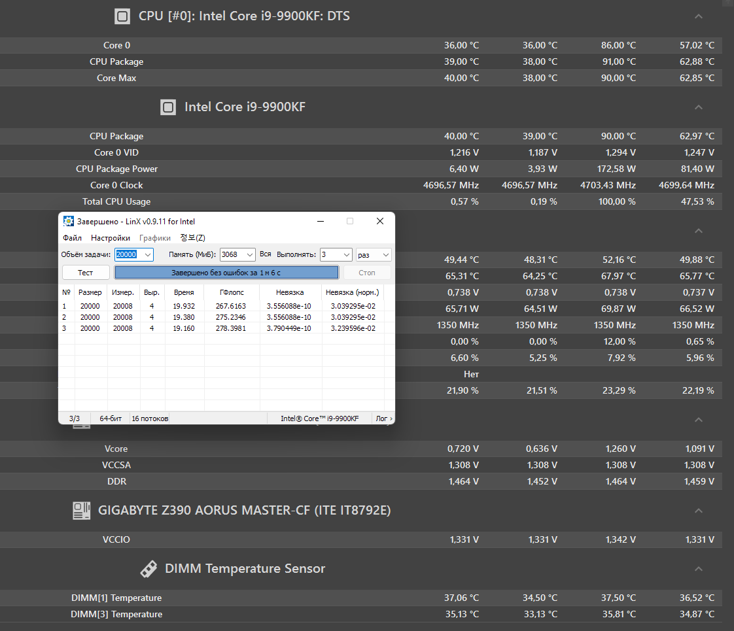Image resolution: width=734 pixels, height=631 pixels.
Task: Select the Core 0 Clock row label
Action: pyautogui.click(x=116, y=185)
